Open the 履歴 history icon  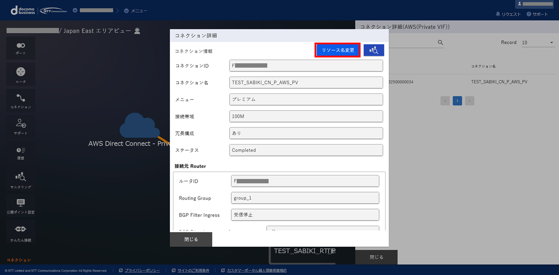tap(21, 153)
